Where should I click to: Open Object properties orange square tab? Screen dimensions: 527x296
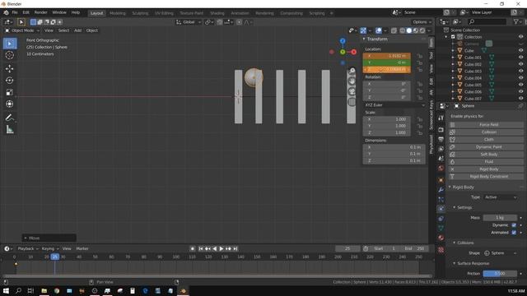coord(441,180)
